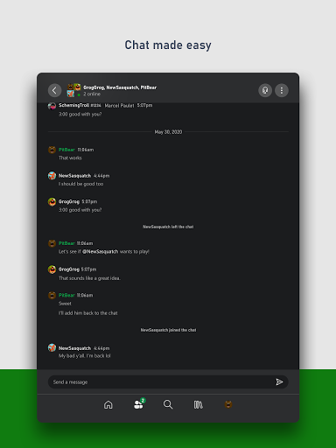Image resolution: width=336 pixels, height=448 pixels.
Task: Open the Library tab in bottom navigation
Action: [x=198, y=404]
